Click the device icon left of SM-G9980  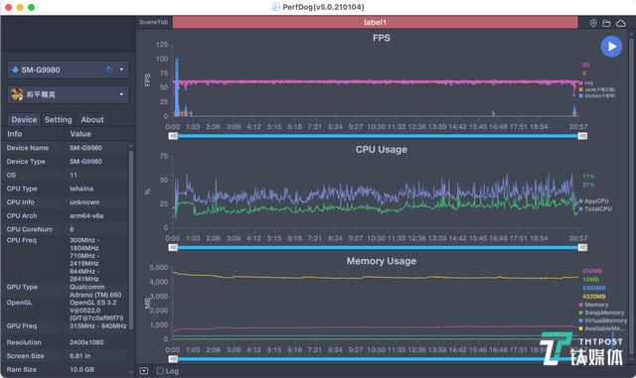15,69
